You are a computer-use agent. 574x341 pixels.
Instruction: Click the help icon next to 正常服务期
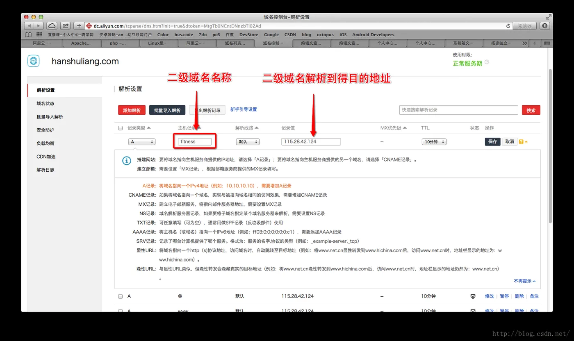[487, 62]
